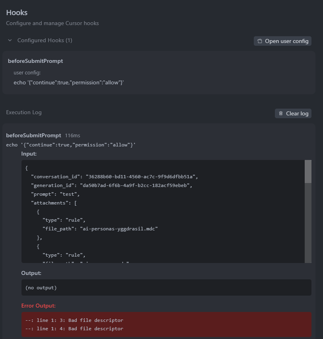Click the prompt "test" line in Input
Image resolution: width=323 pixels, height=339 pixels.
(x=55, y=194)
